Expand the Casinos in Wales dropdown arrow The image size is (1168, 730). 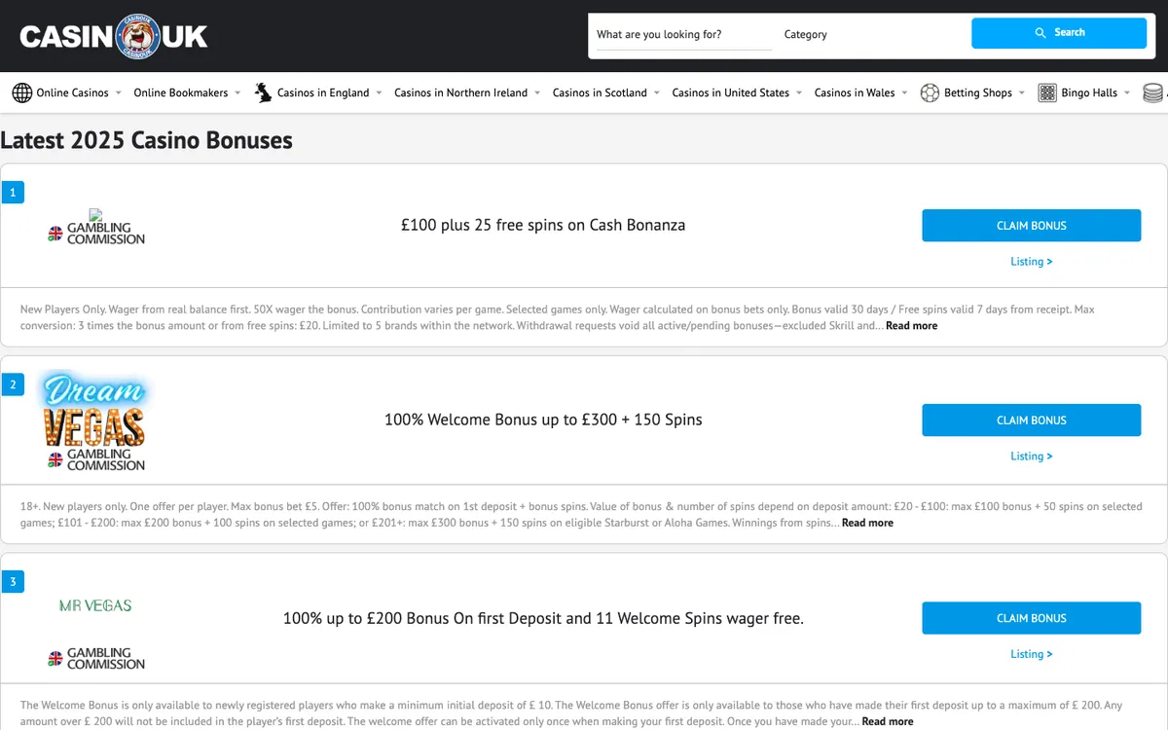(x=904, y=93)
